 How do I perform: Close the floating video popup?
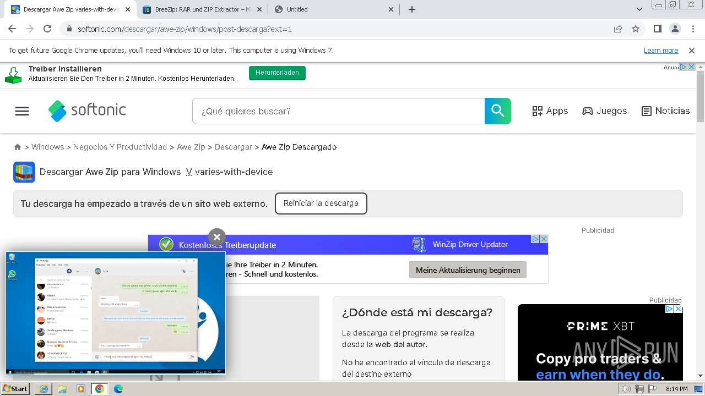click(x=217, y=237)
